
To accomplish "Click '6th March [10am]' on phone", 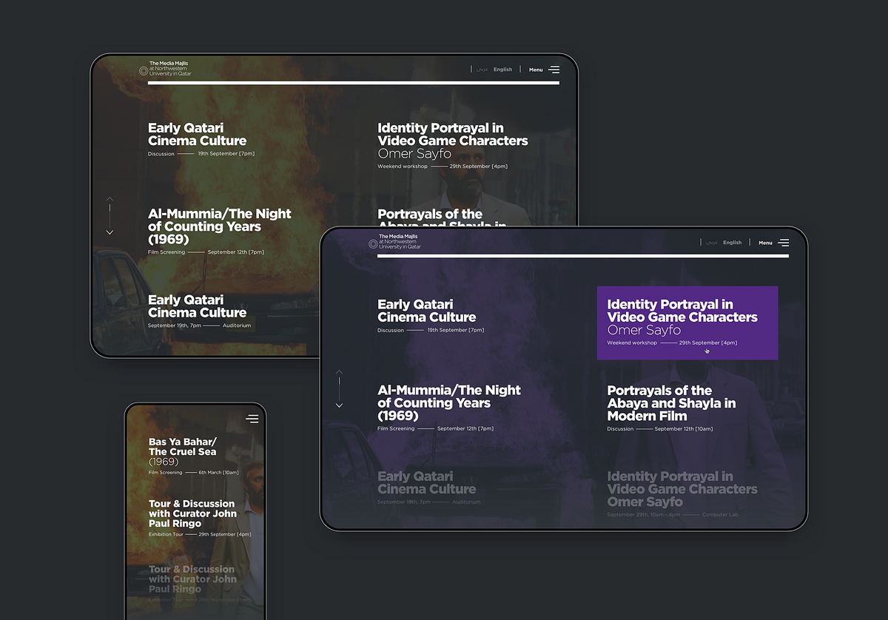I will [218, 472].
